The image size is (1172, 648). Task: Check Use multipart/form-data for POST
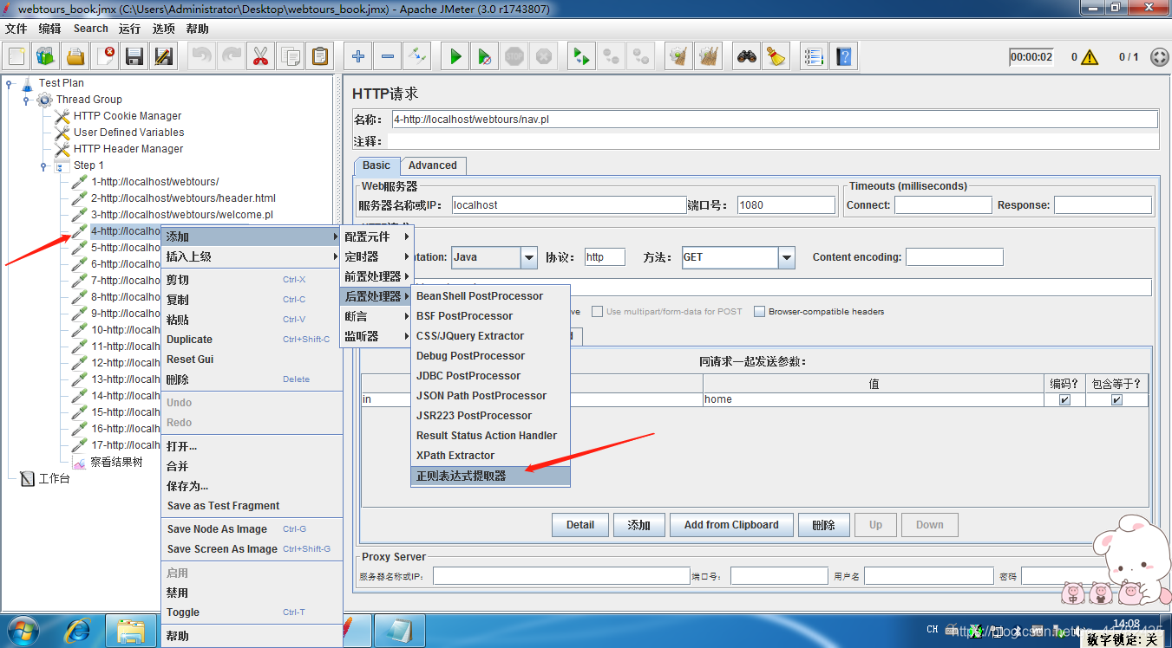point(598,312)
